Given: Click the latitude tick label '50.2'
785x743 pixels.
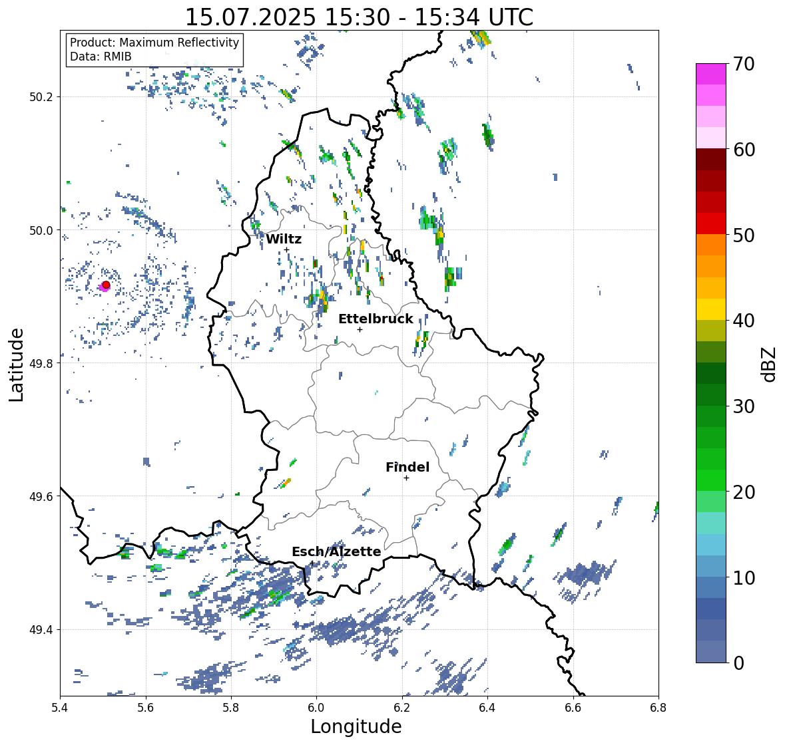Looking at the screenshot, I should click(41, 97).
